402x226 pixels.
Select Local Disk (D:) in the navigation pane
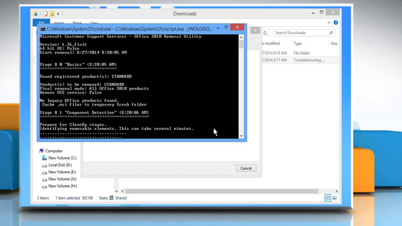(60, 165)
